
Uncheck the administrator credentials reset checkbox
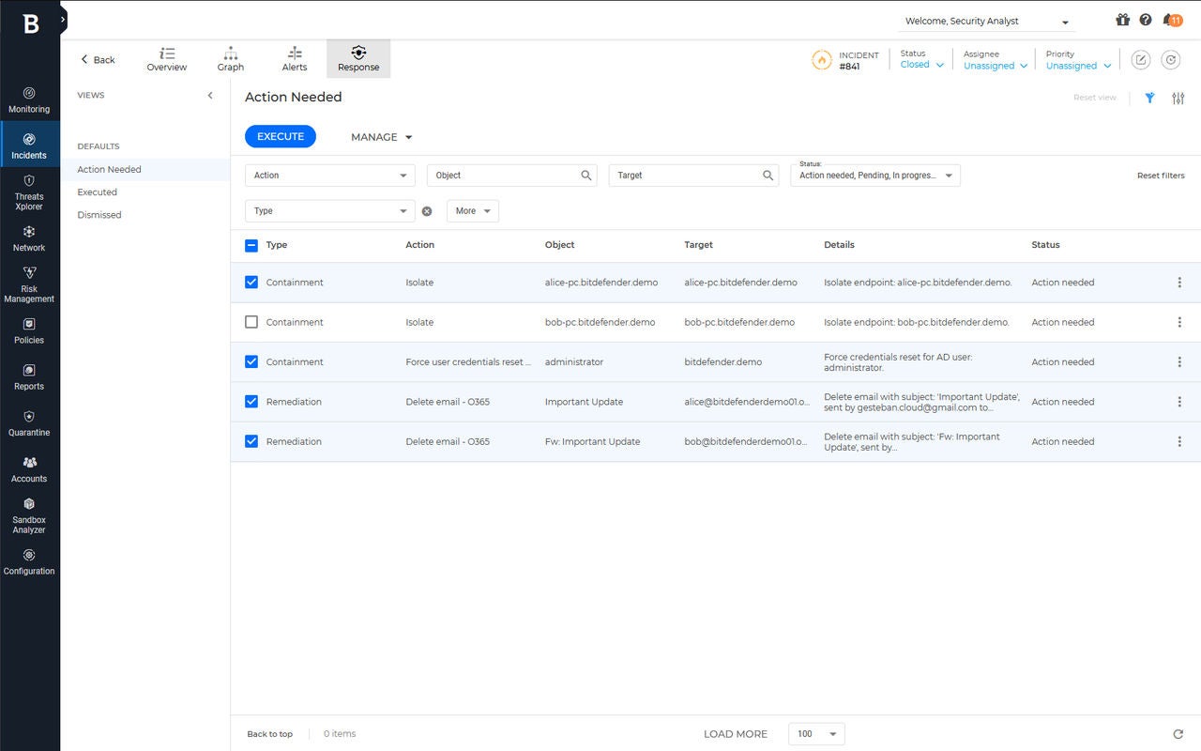pos(251,361)
